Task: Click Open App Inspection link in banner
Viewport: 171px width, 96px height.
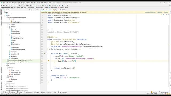Action: coord(150,12)
